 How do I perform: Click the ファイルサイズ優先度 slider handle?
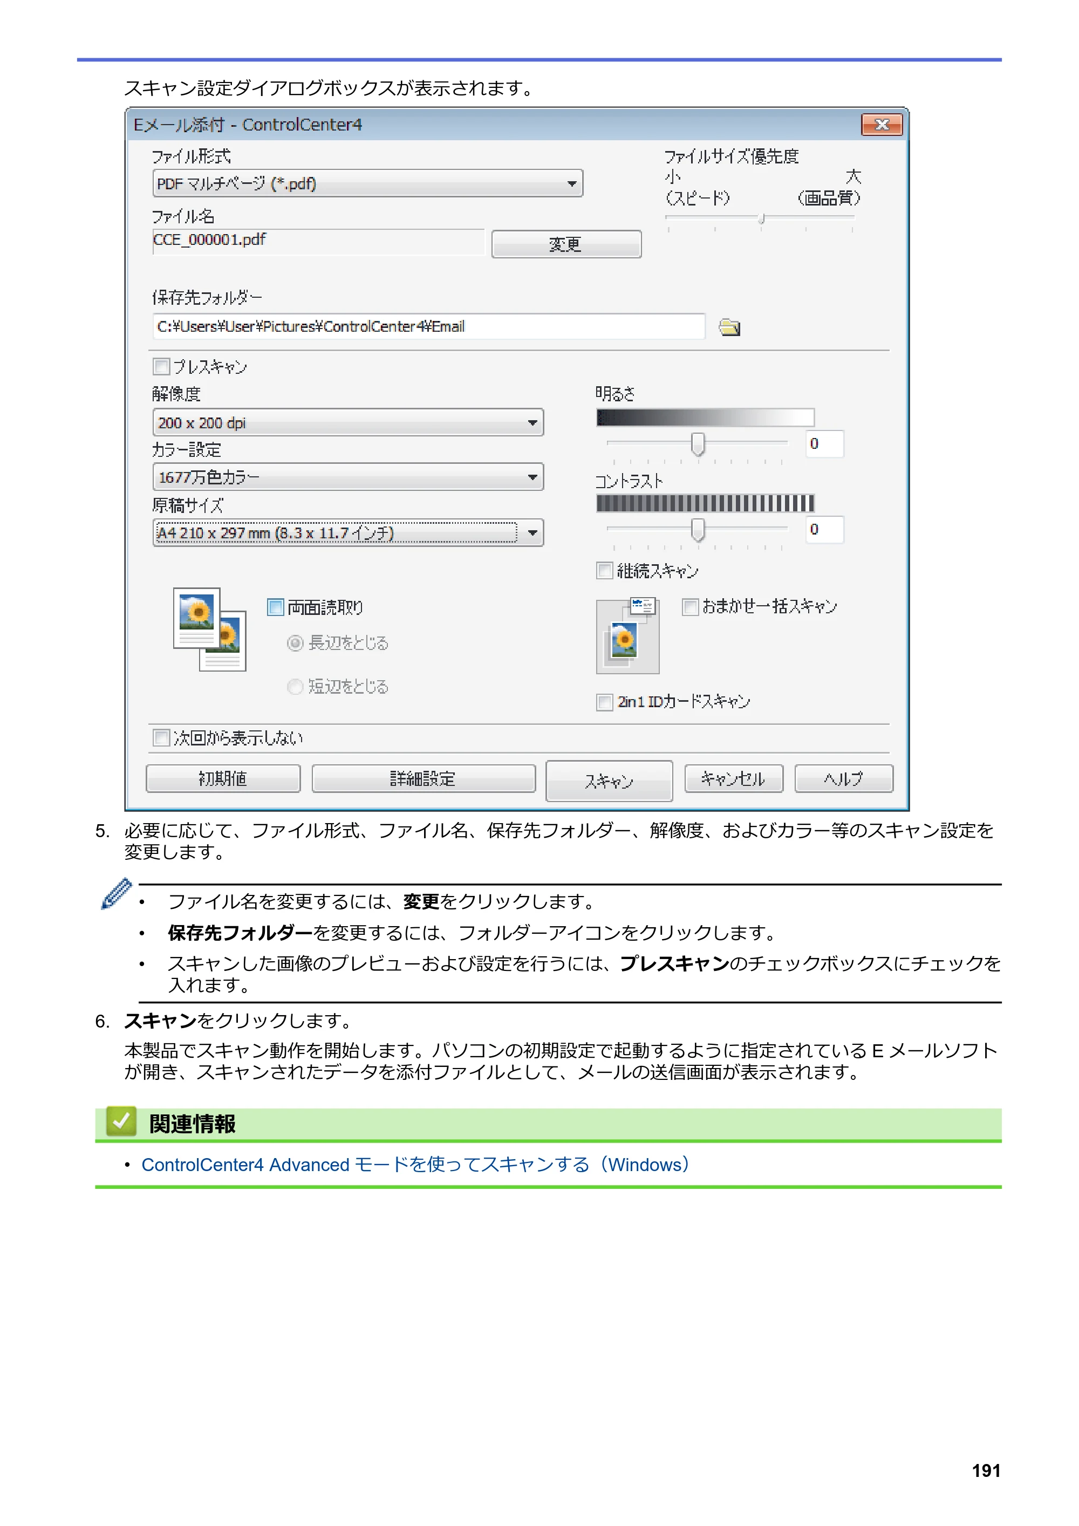pos(761,218)
